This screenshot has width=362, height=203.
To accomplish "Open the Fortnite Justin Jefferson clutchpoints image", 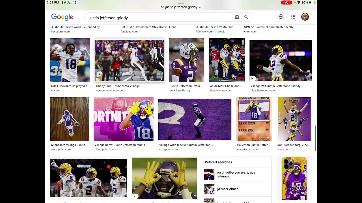I will tap(124, 119).
